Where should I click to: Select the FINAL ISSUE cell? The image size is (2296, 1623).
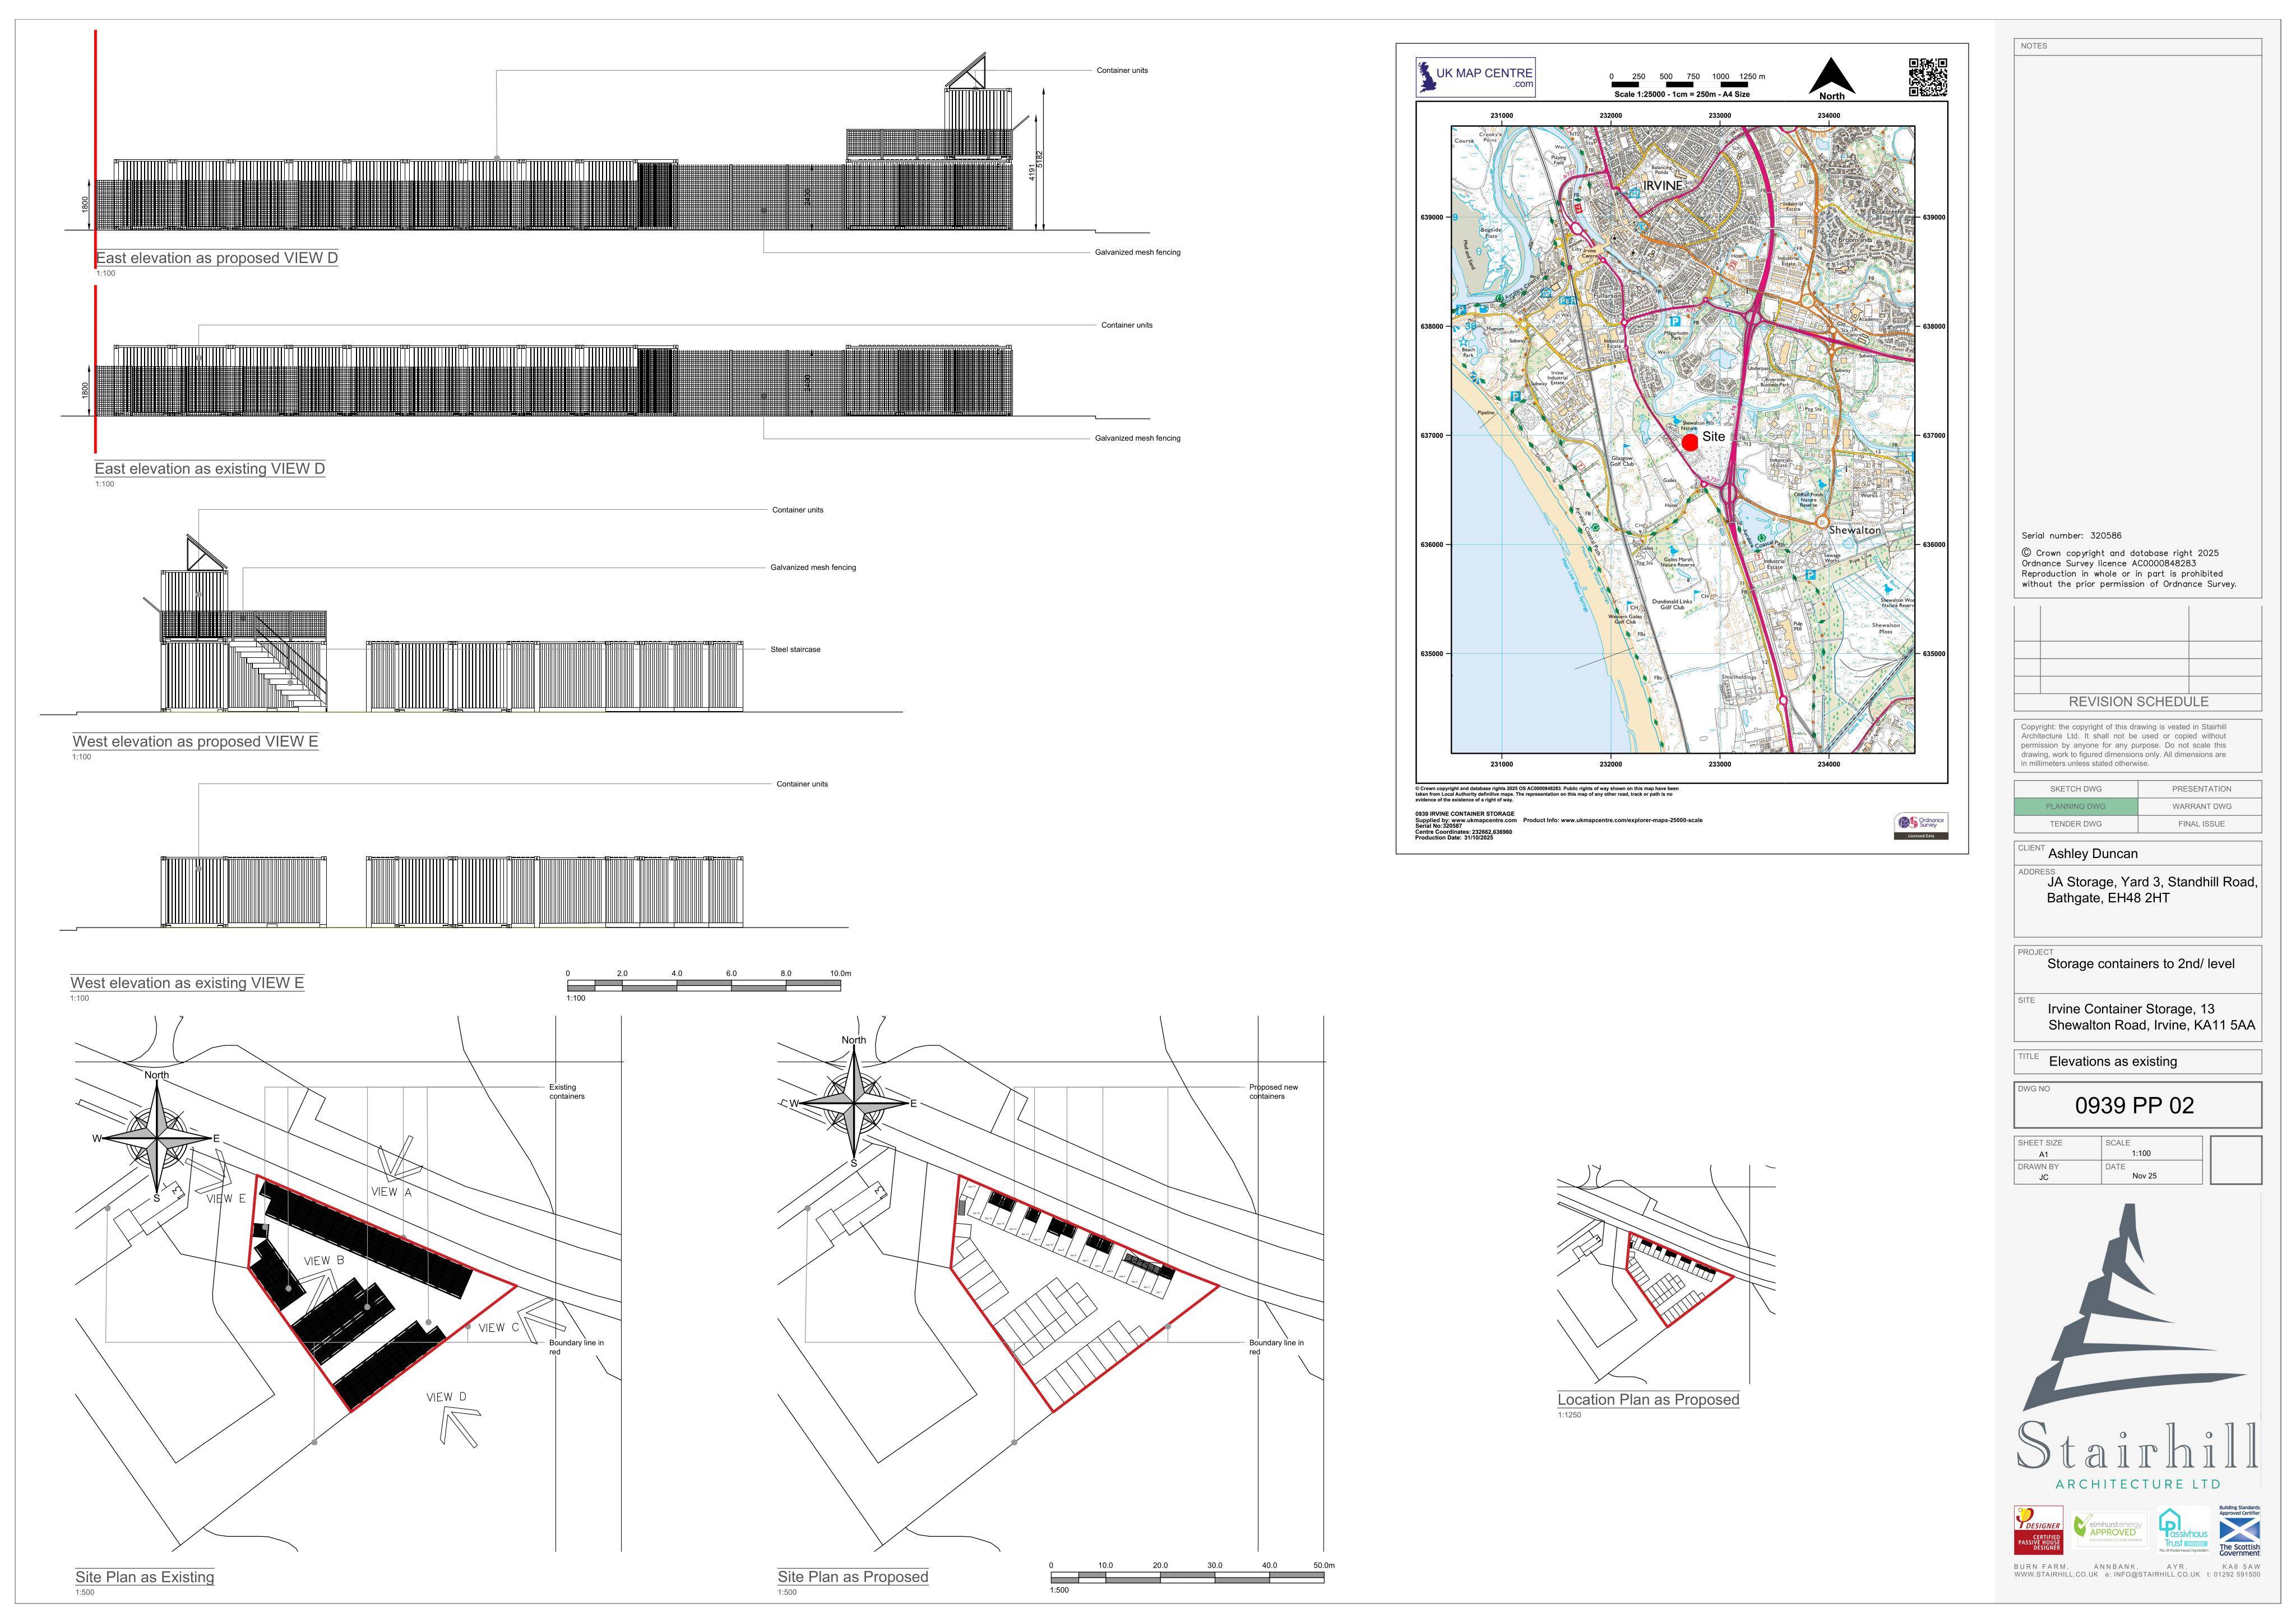2200,824
